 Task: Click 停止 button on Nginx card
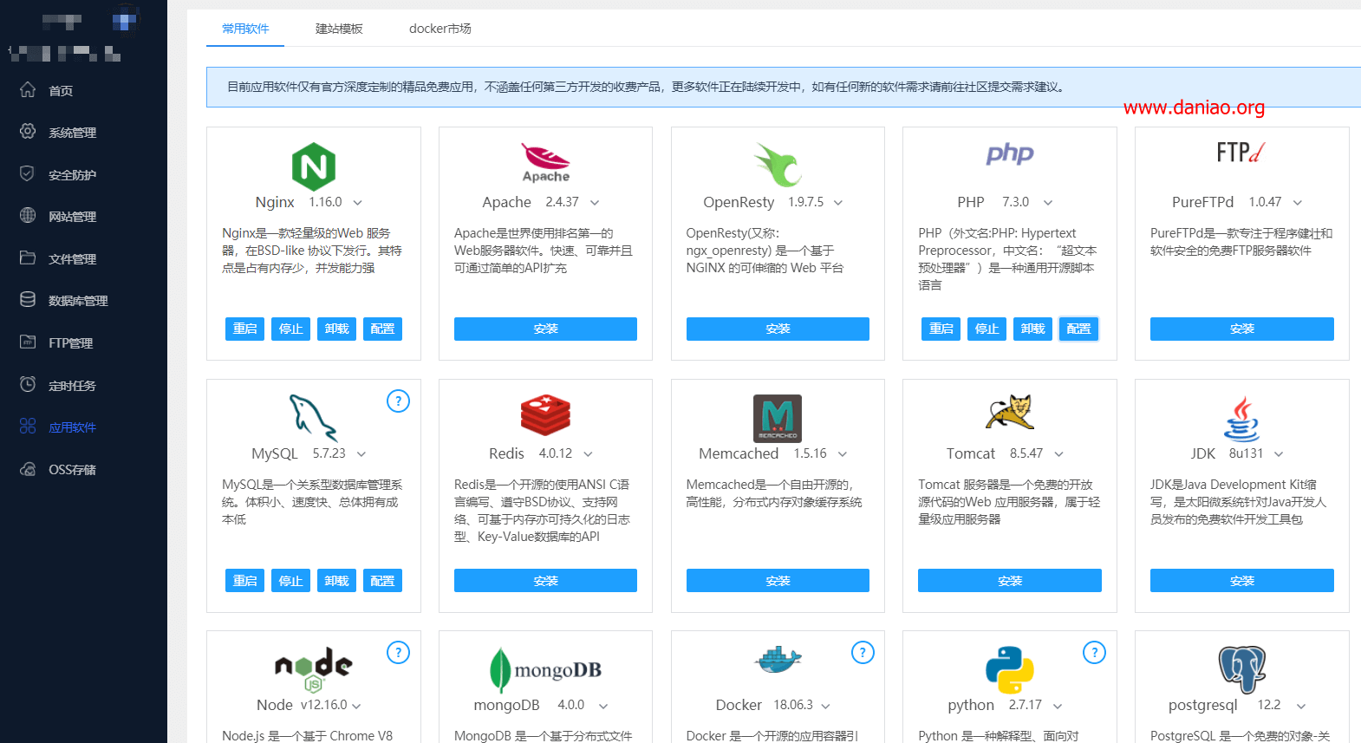click(x=290, y=329)
